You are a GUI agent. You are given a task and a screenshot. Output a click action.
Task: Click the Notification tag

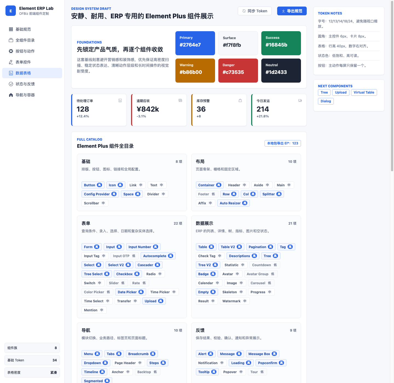[x=211, y=363]
